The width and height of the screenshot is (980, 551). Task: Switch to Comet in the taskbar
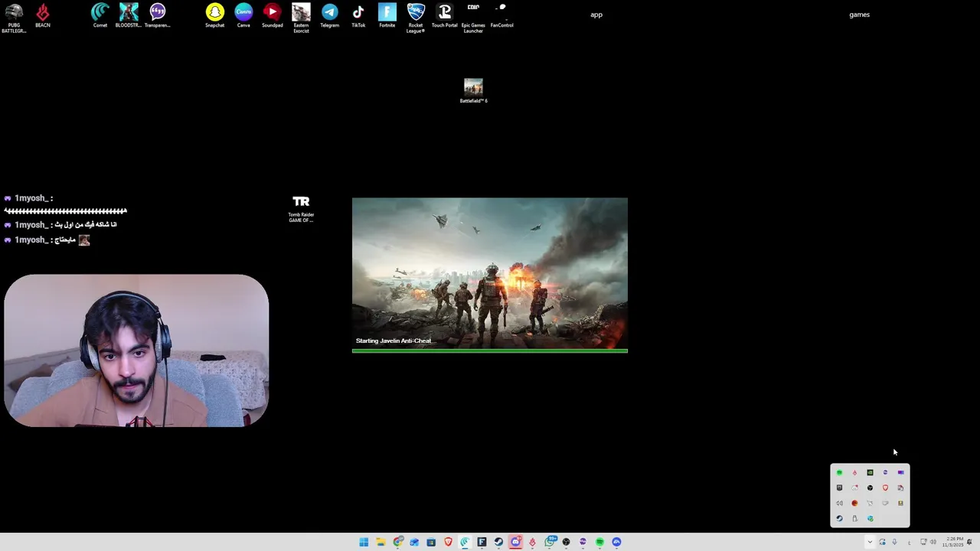click(x=465, y=542)
